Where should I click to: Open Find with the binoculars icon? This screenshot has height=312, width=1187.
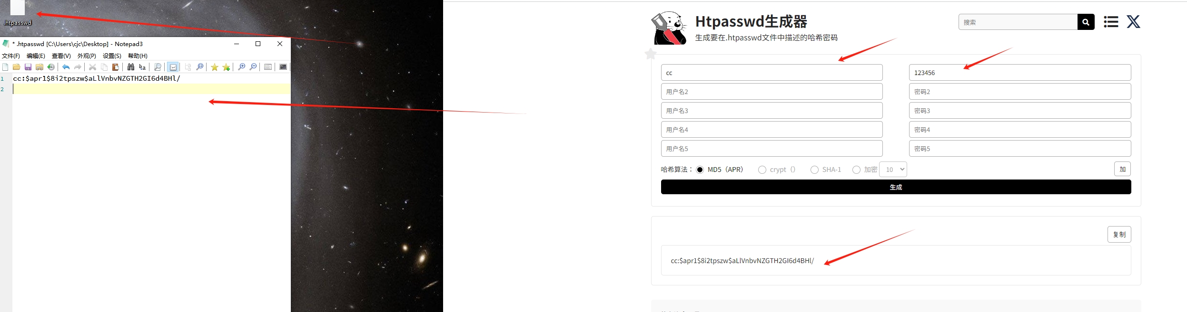coord(131,67)
